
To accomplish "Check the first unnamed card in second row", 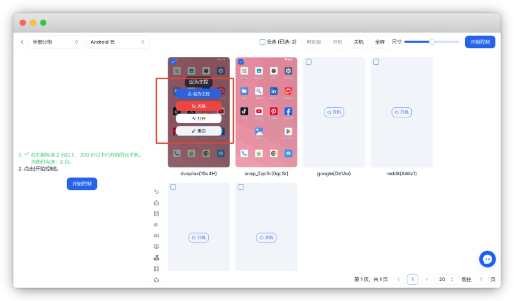I will 173,187.
